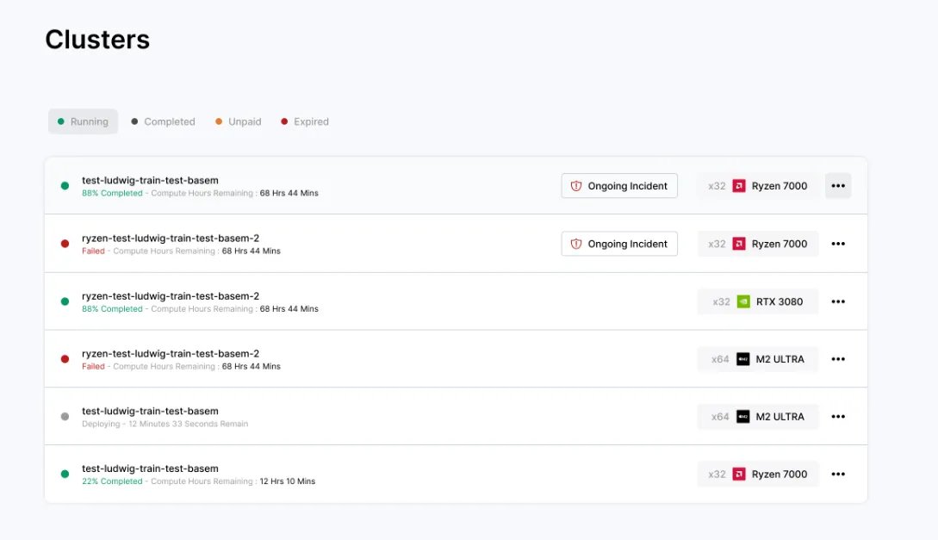Click the 'Clusters' page heading
938x540 pixels.
point(97,40)
